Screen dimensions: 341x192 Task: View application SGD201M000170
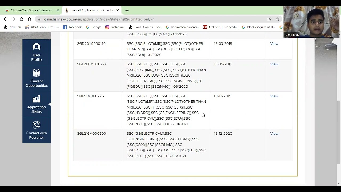pos(274,43)
